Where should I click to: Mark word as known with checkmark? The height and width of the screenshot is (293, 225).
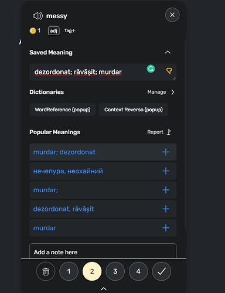pos(162,271)
